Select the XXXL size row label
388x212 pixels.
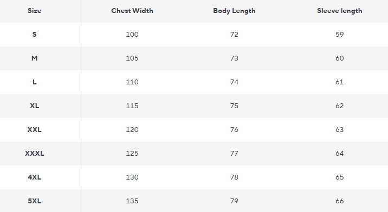click(34, 154)
